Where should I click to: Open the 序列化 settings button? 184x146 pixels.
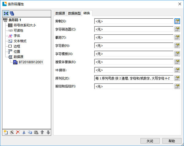pyautogui.click(x=177, y=78)
